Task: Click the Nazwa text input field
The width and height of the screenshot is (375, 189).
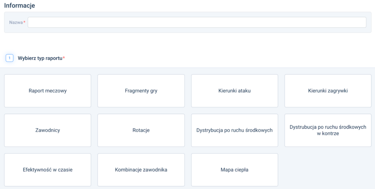Action: tap(197, 22)
